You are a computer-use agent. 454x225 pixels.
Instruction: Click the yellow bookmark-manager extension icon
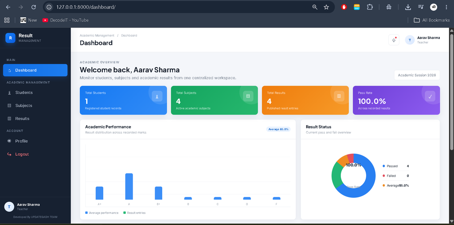pyautogui.click(x=357, y=7)
